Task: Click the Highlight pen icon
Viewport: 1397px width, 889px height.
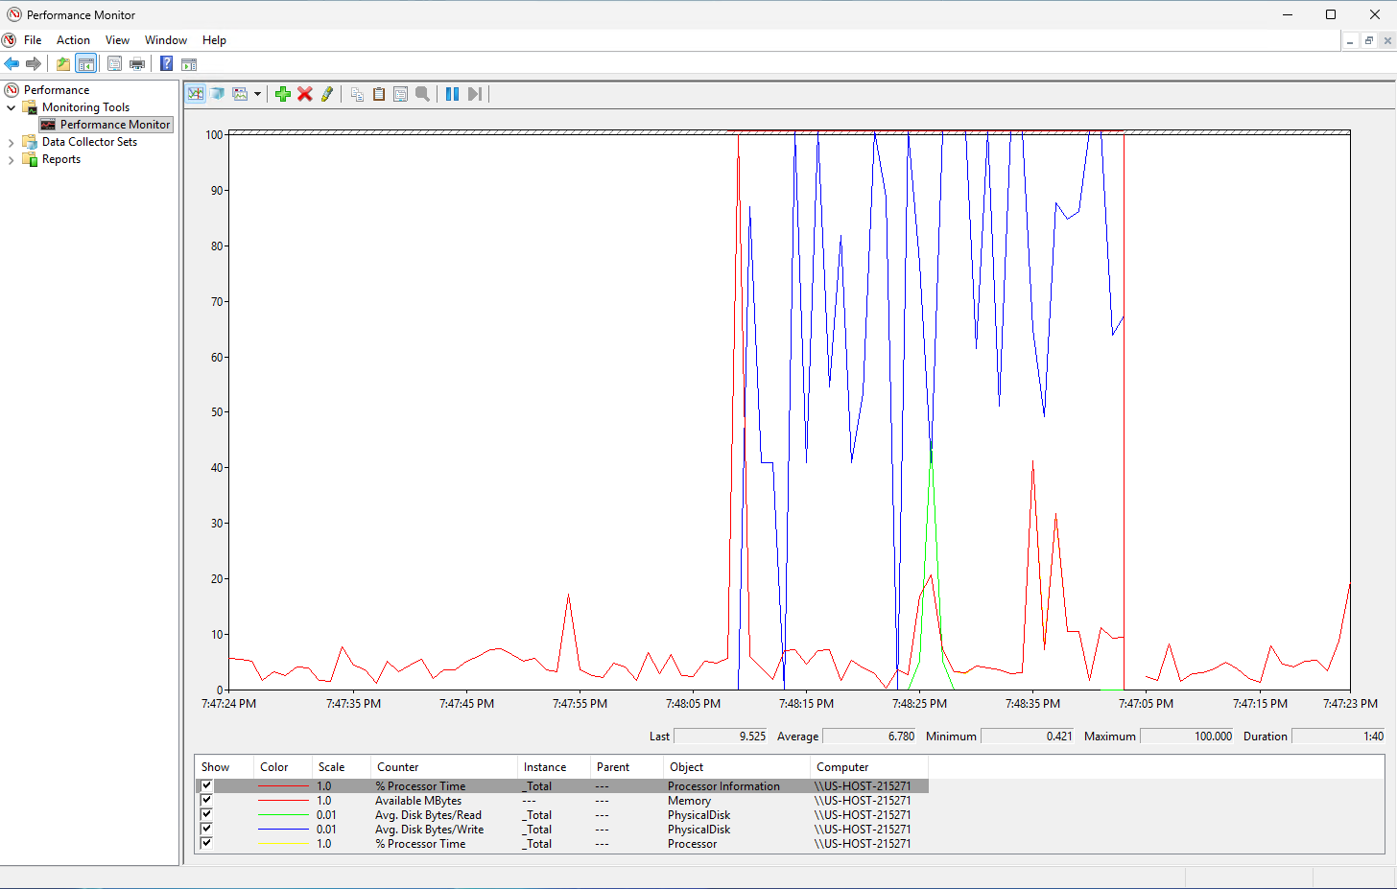Action: tap(327, 94)
